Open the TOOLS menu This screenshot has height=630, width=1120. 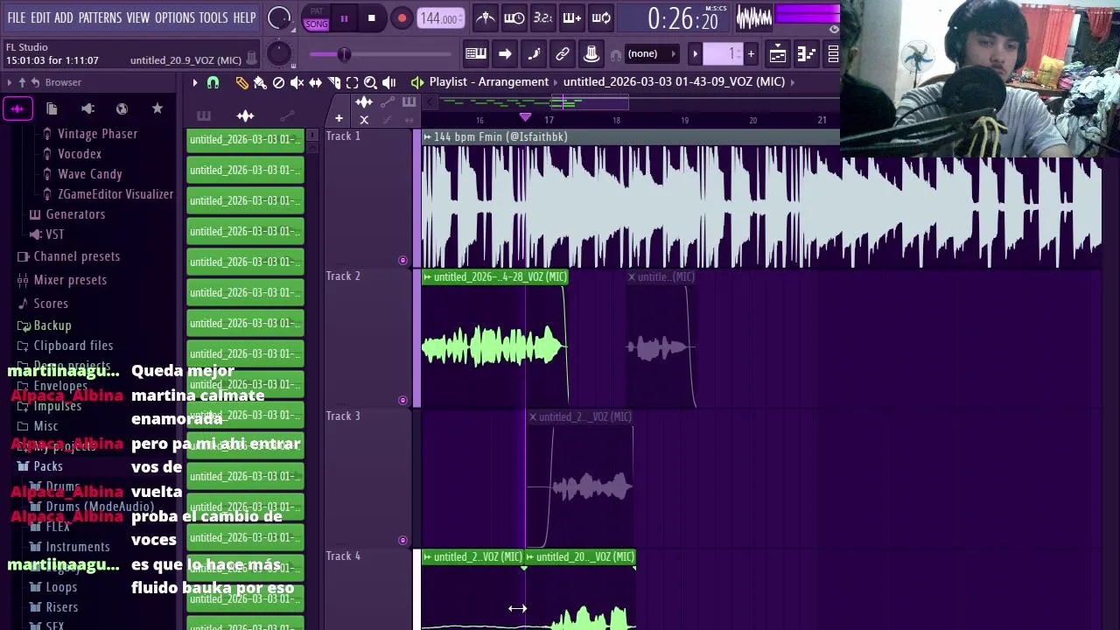[213, 17]
